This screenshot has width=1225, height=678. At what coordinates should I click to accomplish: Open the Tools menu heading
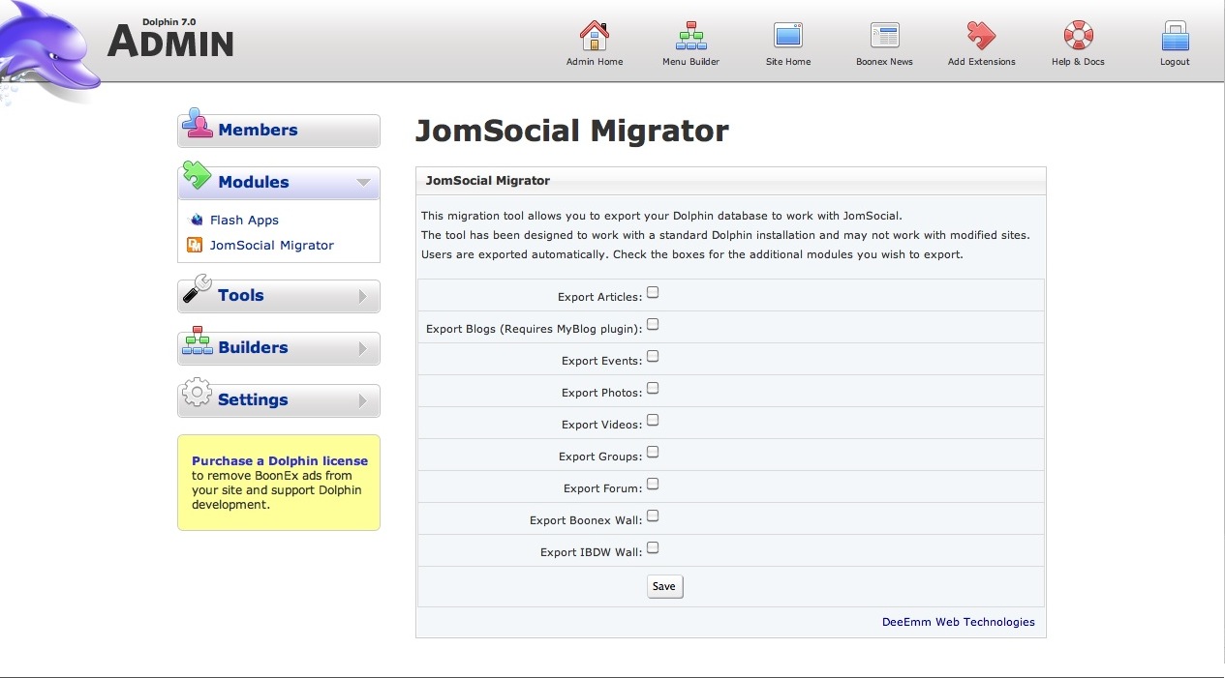point(241,295)
